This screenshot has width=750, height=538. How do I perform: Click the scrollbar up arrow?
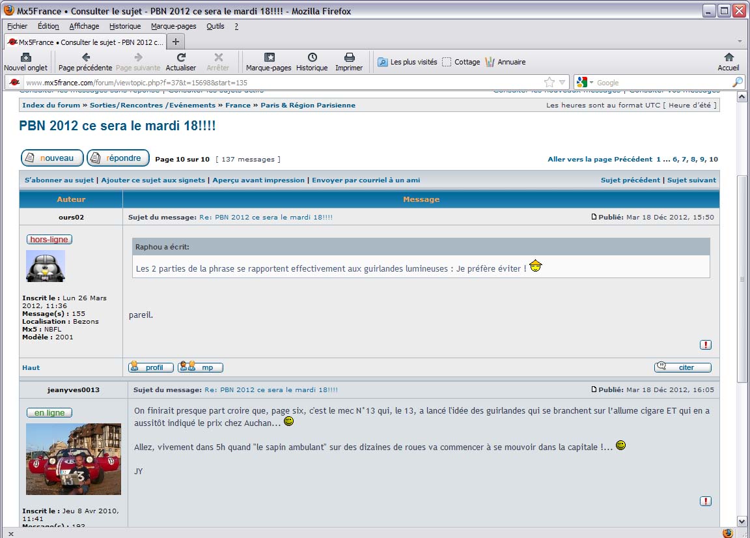click(x=742, y=96)
